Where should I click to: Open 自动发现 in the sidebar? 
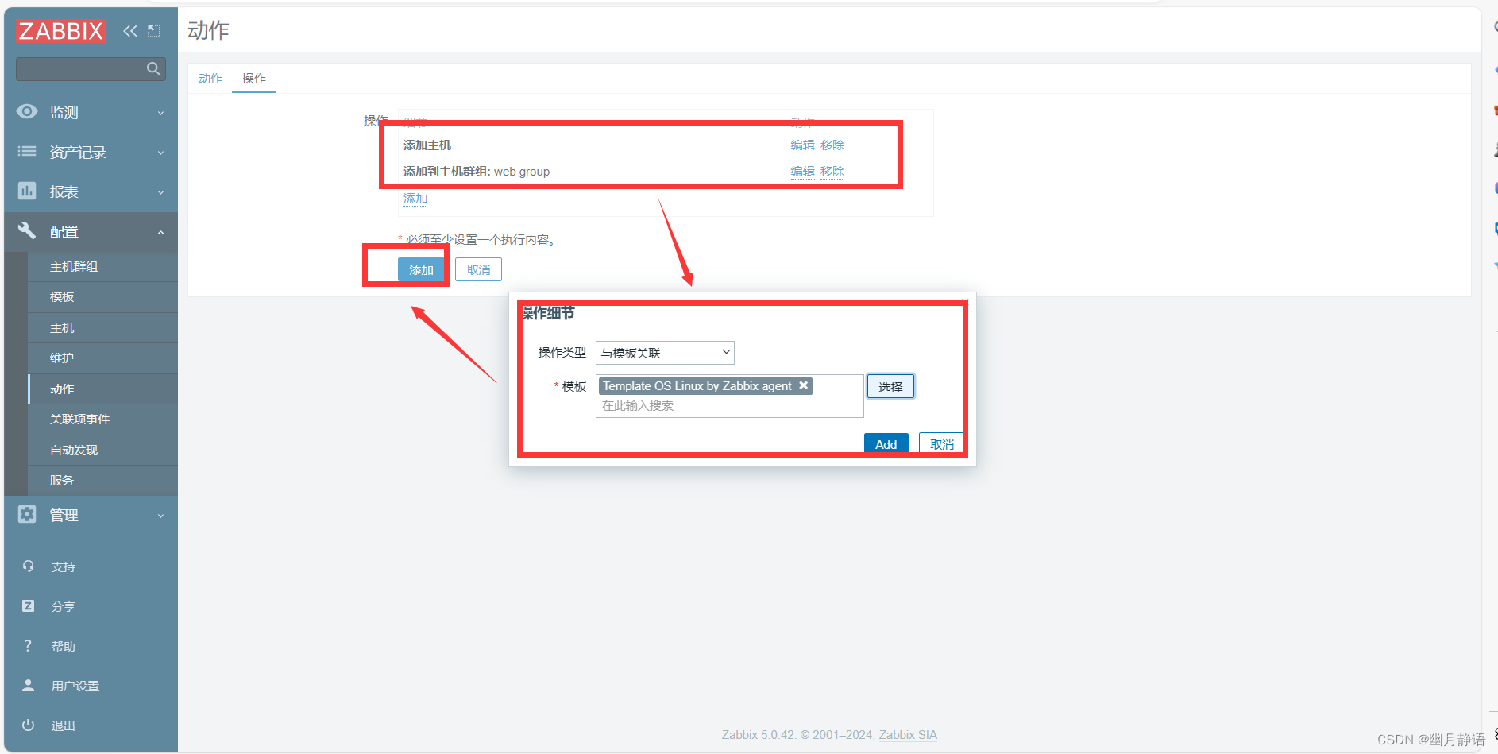pyautogui.click(x=102, y=450)
